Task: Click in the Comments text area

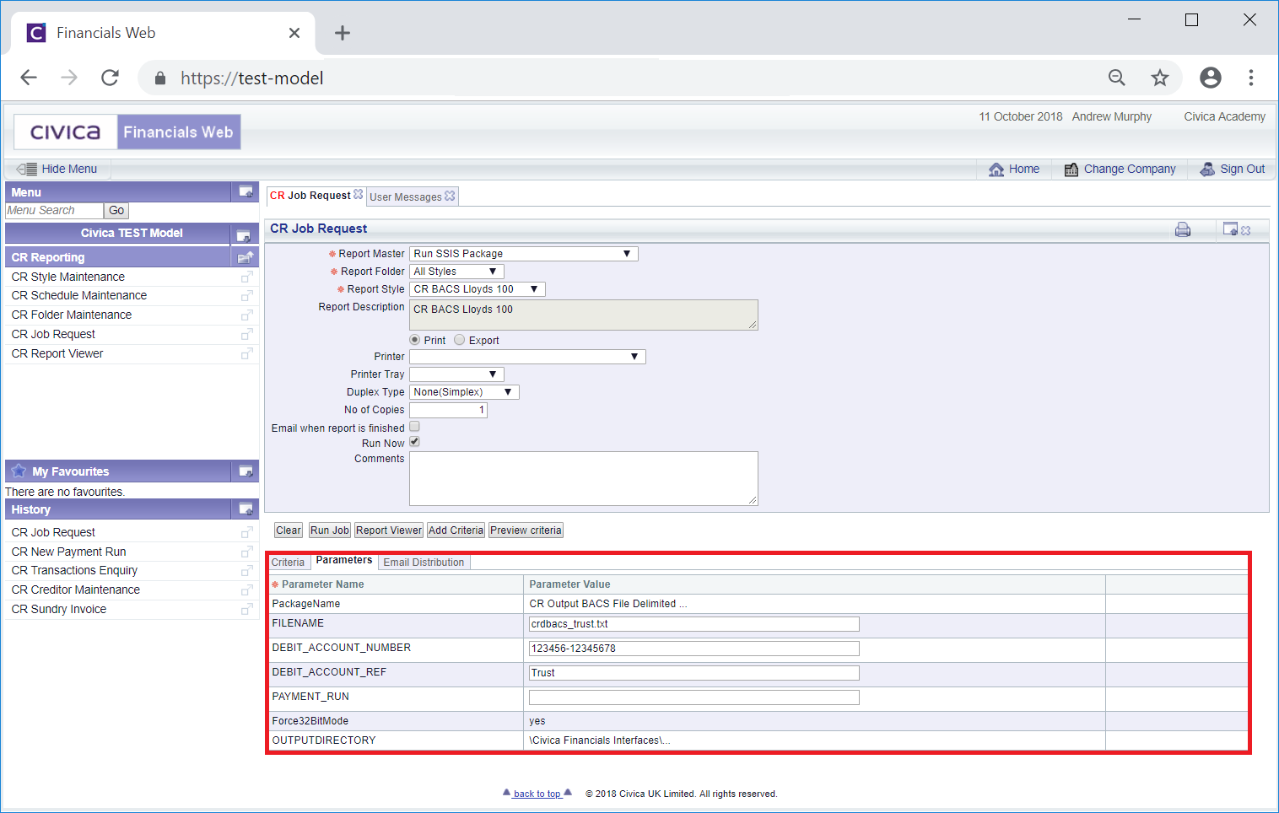Action: [x=583, y=478]
